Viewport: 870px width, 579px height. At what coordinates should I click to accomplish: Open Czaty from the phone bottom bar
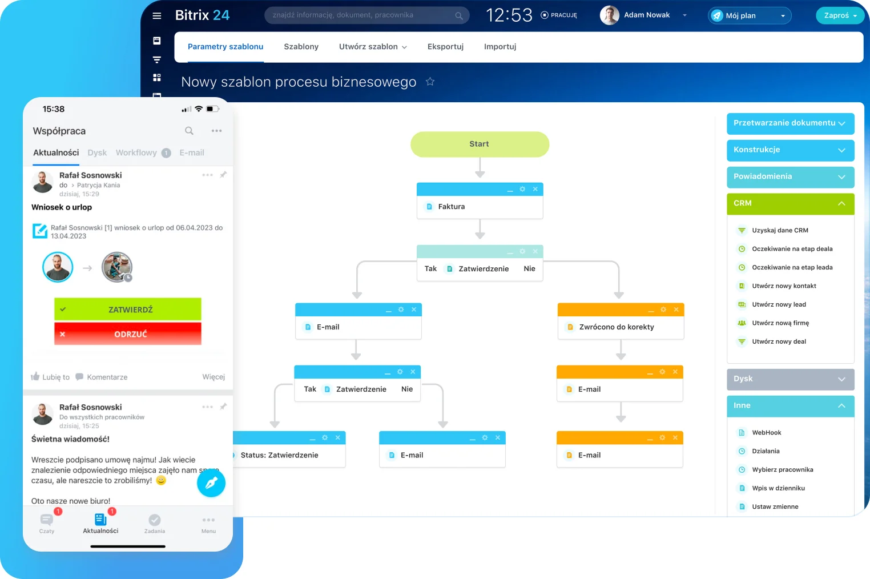(x=47, y=522)
